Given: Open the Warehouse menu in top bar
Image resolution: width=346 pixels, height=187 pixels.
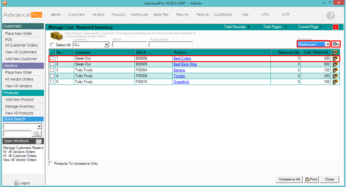Looking at the screenshot, I should click(139, 15).
